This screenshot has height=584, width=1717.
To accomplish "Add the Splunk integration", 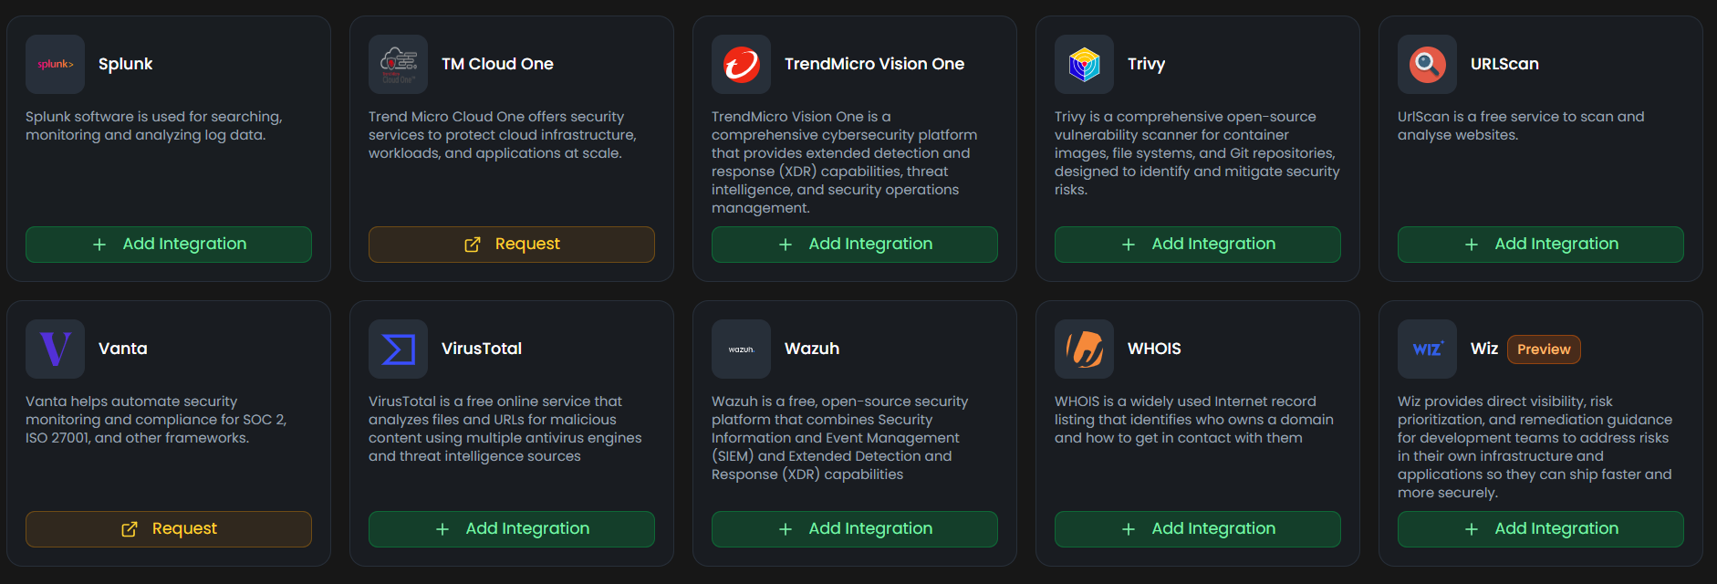I will [169, 245].
